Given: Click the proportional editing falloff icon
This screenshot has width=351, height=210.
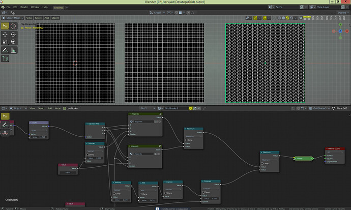Looking at the screenshot, I should click(x=193, y=13).
